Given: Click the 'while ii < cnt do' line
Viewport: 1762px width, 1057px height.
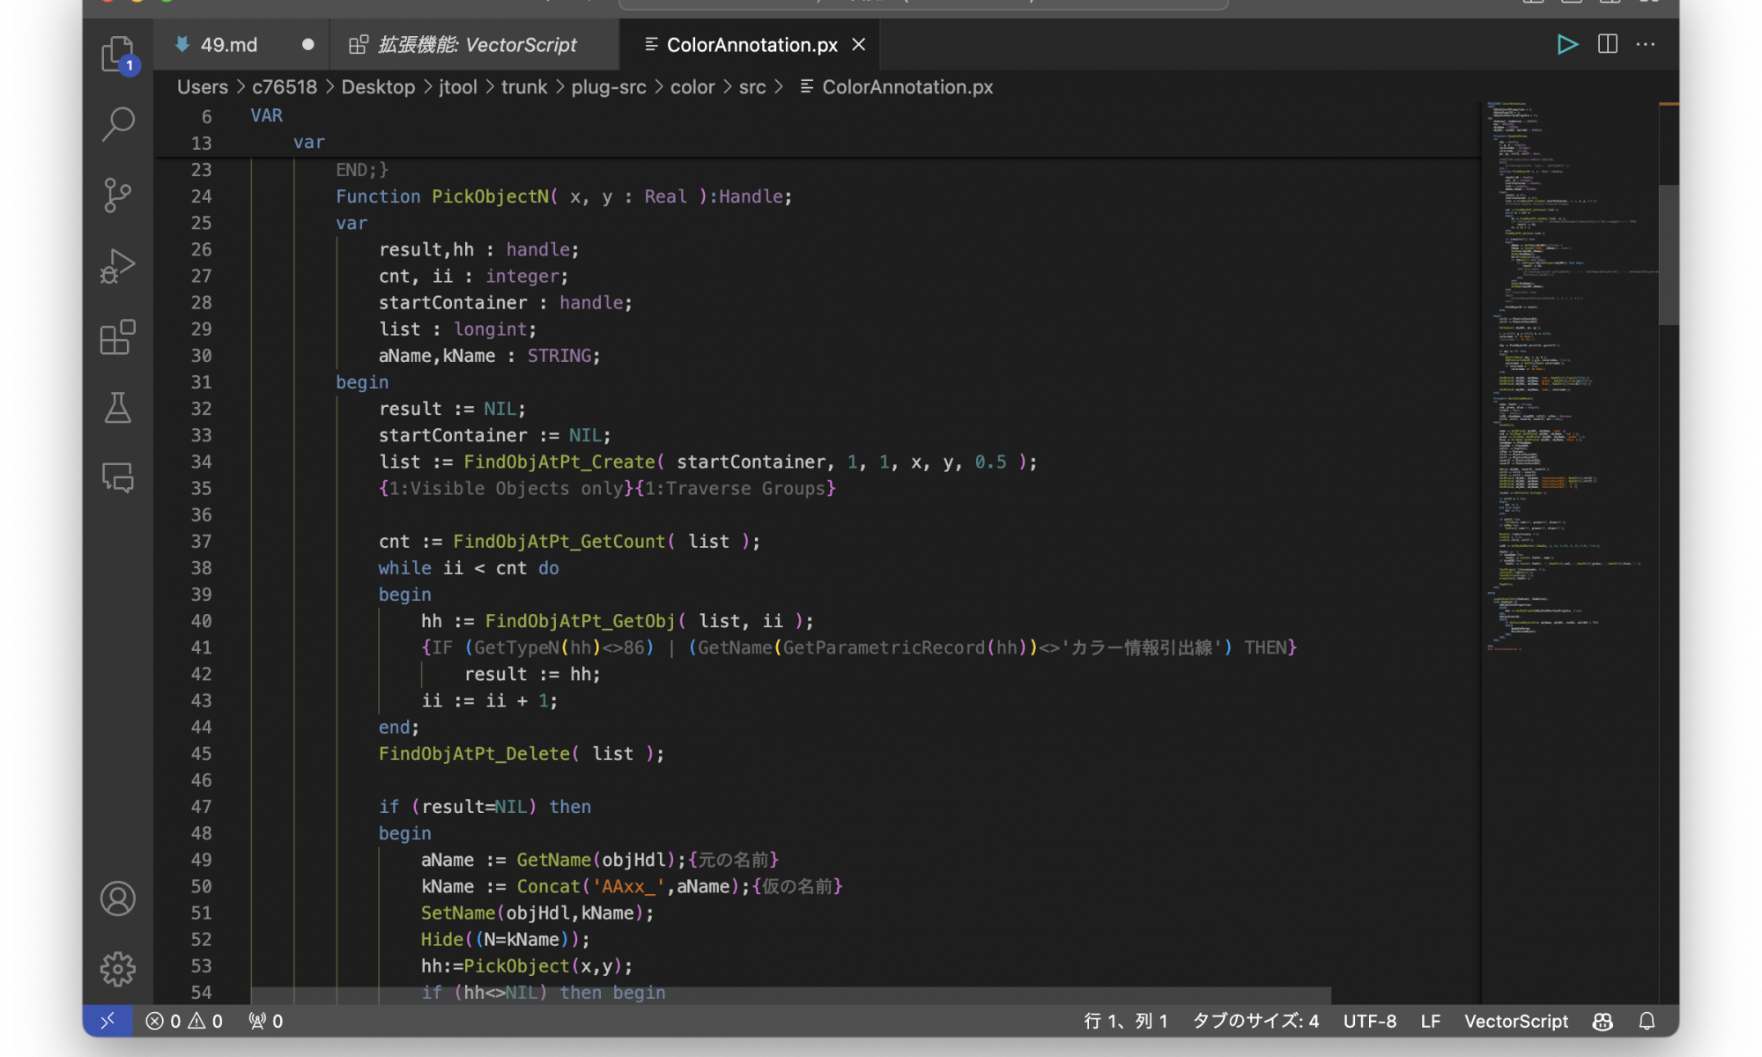Looking at the screenshot, I should click(x=469, y=568).
